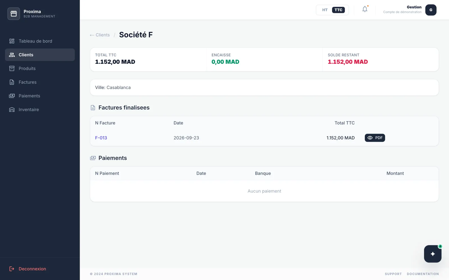Open the Documentation footer link
This screenshot has height=280, width=449.
(x=423, y=274)
